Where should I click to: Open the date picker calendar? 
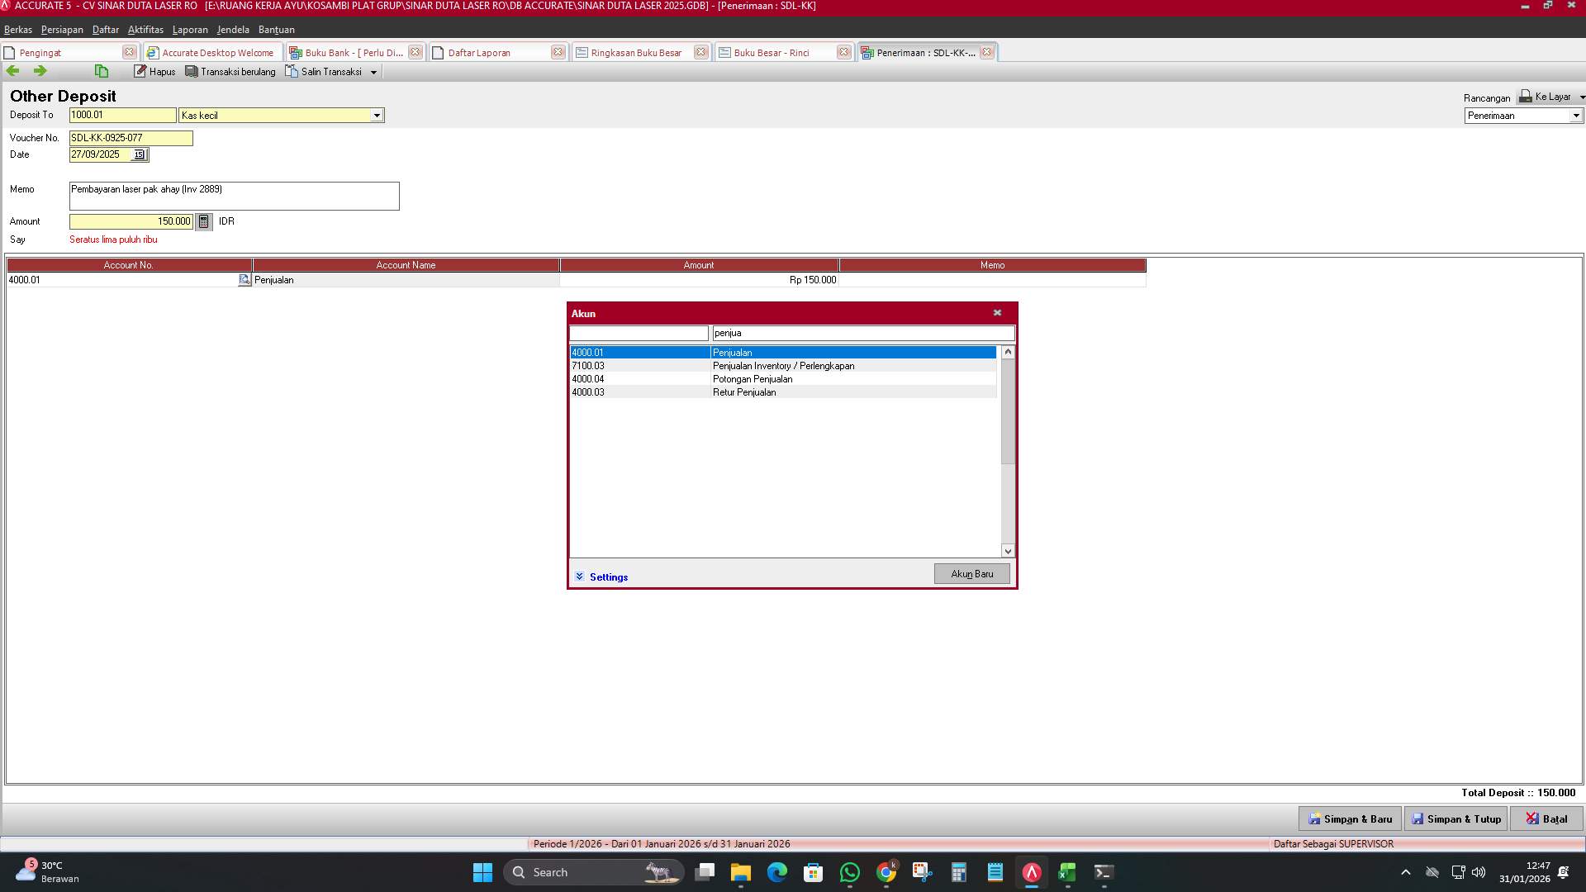coord(139,154)
